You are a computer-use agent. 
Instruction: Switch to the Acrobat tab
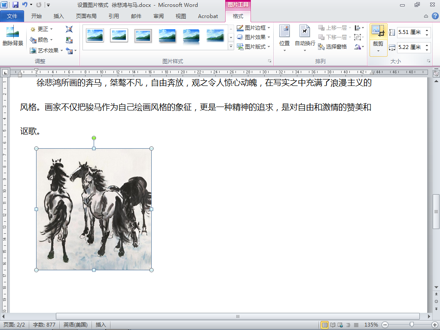[x=208, y=16]
